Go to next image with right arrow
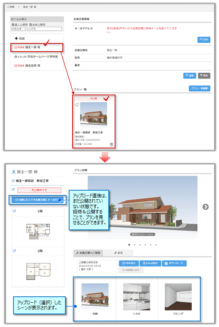The width and height of the screenshot is (219, 327). click(x=206, y=207)
